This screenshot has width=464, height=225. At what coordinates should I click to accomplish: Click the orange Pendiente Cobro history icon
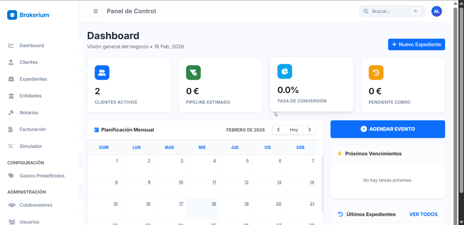click(x=376, y=72)
